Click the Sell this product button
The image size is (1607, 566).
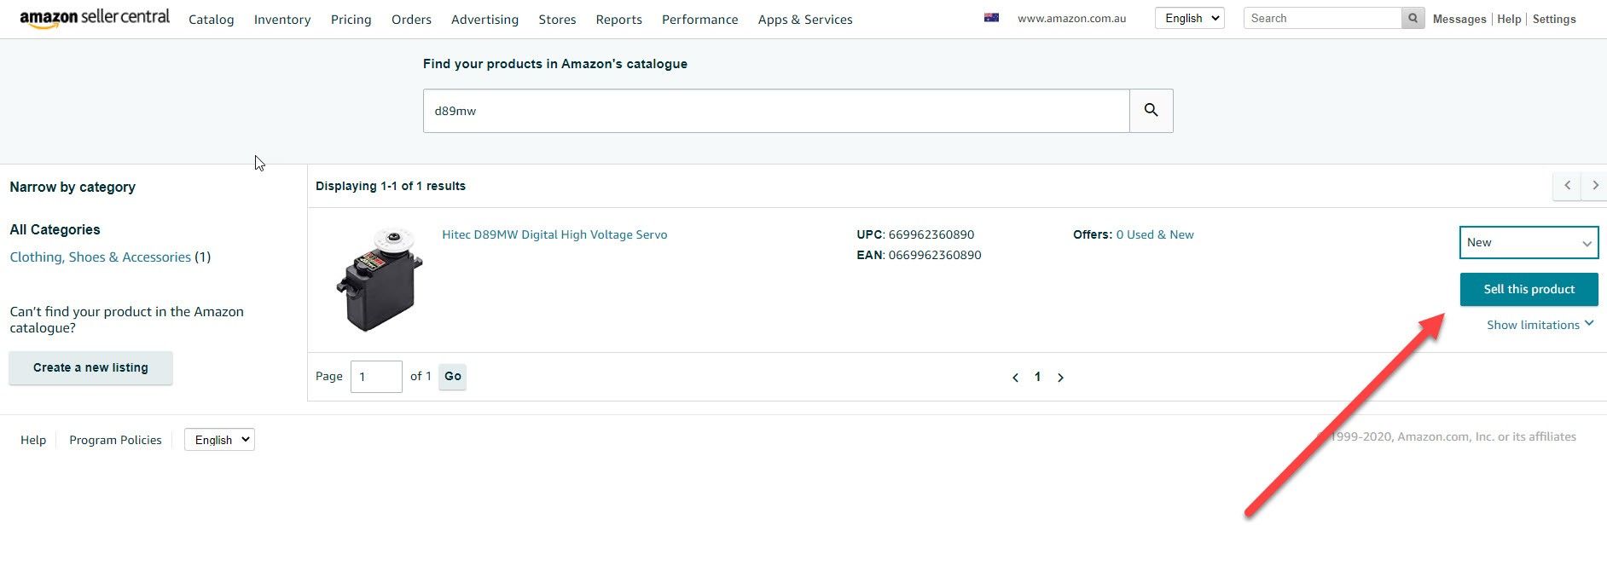click(x=1529, y=289)
